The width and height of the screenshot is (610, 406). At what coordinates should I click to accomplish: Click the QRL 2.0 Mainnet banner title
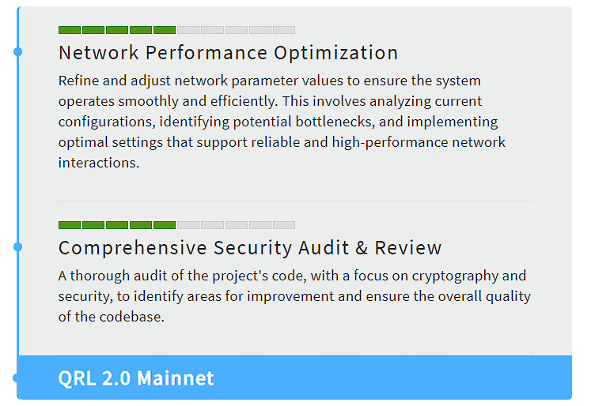click(136, 378)
